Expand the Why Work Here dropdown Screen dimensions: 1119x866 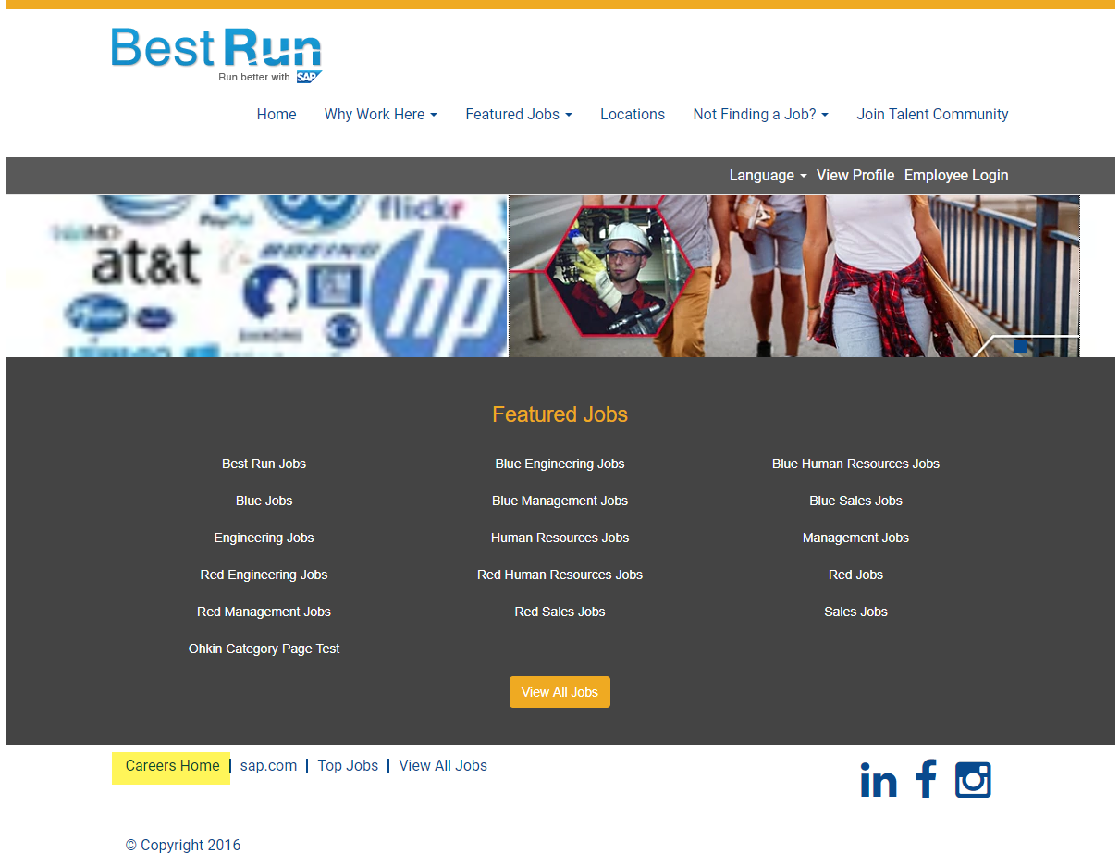pyautogui.click(x=380, y=115)
